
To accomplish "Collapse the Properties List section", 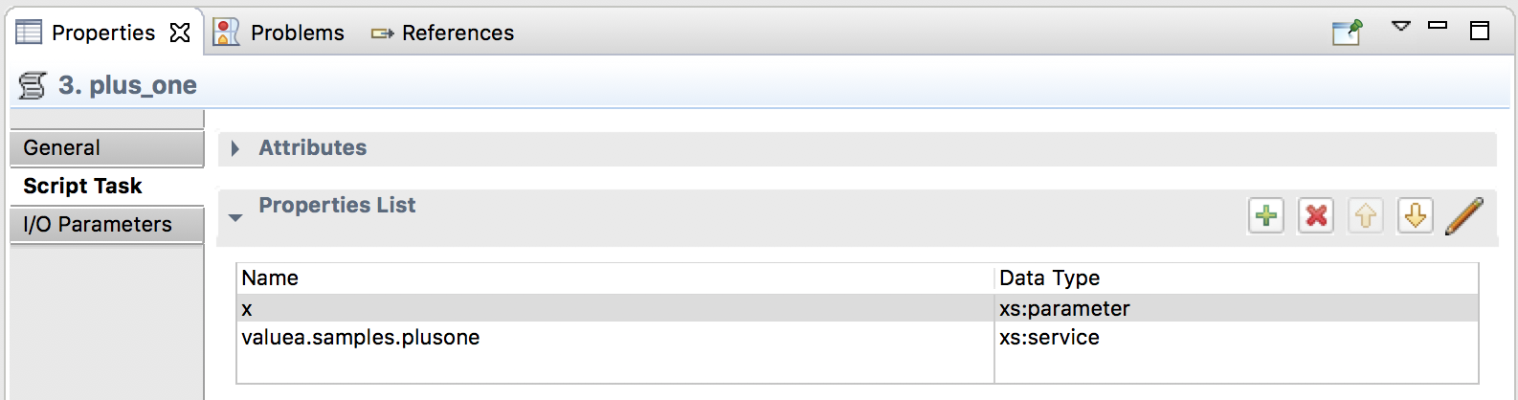I will pos(235,217).
